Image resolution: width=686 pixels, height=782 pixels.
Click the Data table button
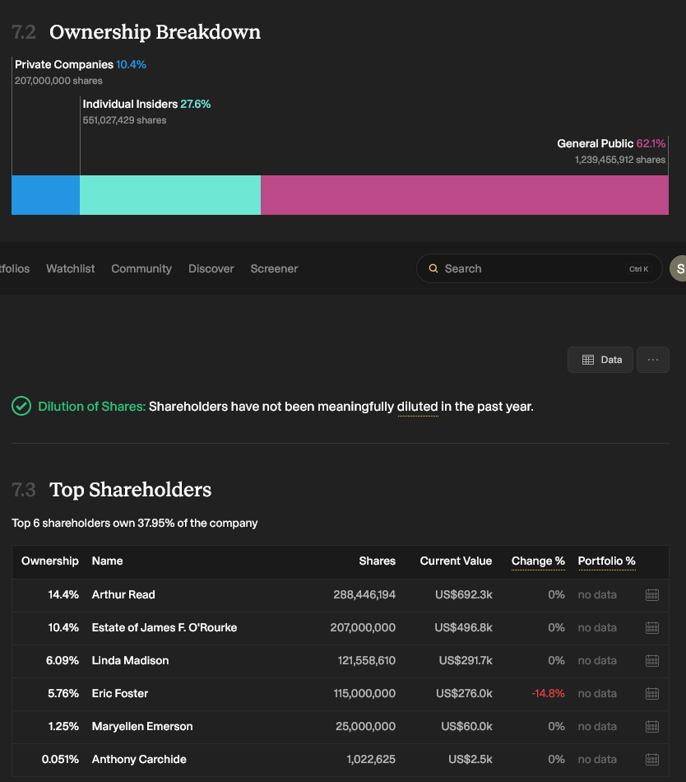(600, 360)
